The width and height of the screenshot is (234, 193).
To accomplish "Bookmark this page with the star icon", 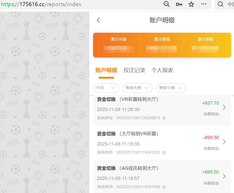I will pos(191,4).
